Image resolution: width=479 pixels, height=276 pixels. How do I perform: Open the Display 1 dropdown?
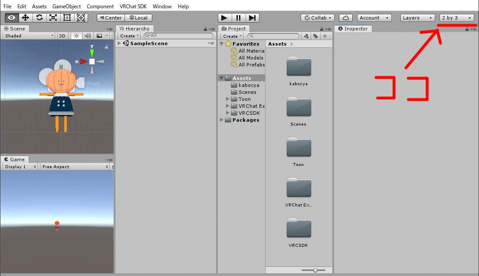(x=20, y=167)
